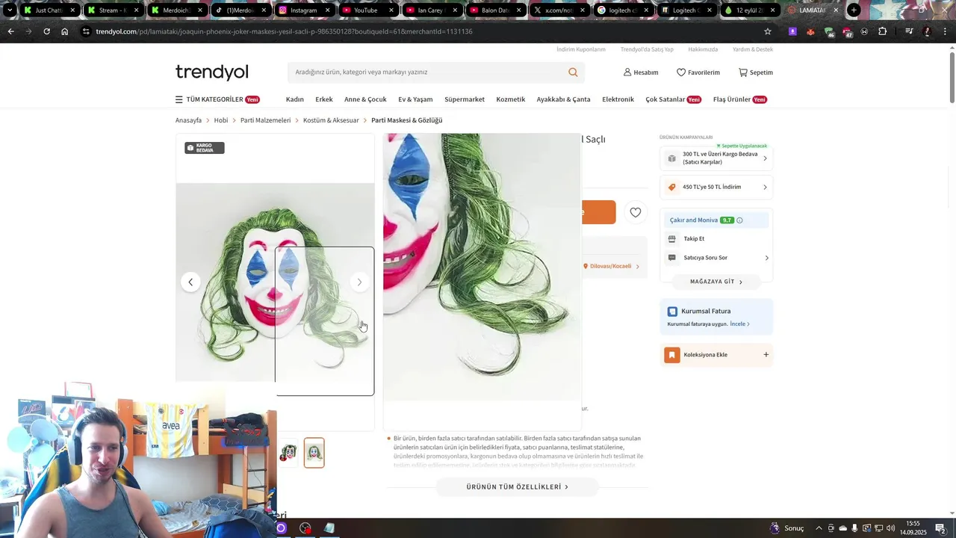
Task: Click seller rating info icon
Action: coord(739,220)
